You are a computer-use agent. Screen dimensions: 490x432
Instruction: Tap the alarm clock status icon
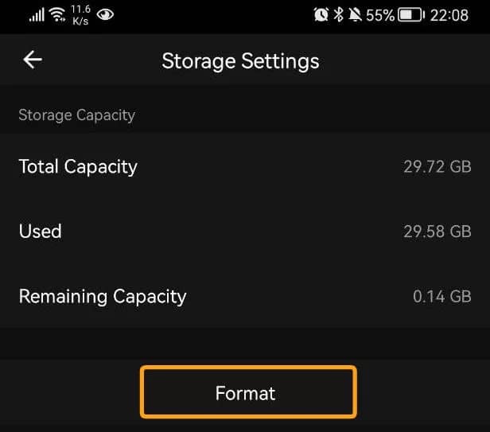coord(321,14)
